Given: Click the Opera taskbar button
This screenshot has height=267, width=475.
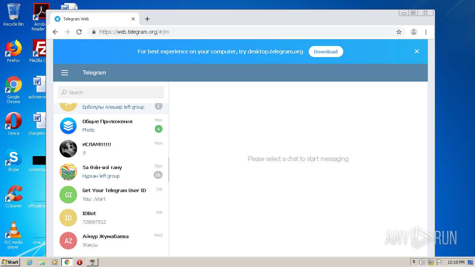Looking at the screenshot, I should pos(79,262).
